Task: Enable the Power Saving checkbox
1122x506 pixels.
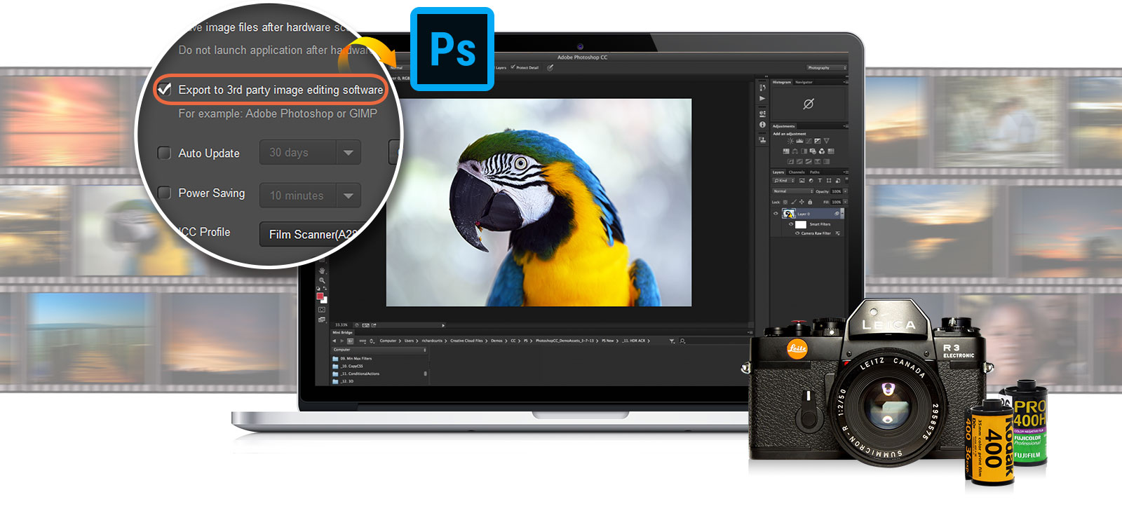Action: 164,193
